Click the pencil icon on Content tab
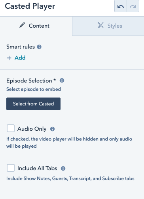 pos(22,25)
